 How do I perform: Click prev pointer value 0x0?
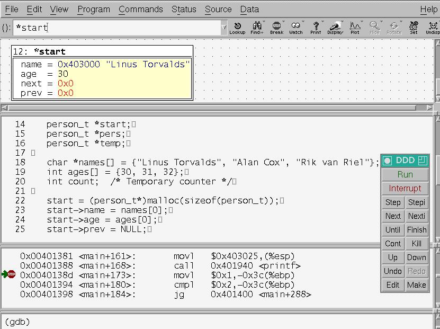(x=65, y=93)
